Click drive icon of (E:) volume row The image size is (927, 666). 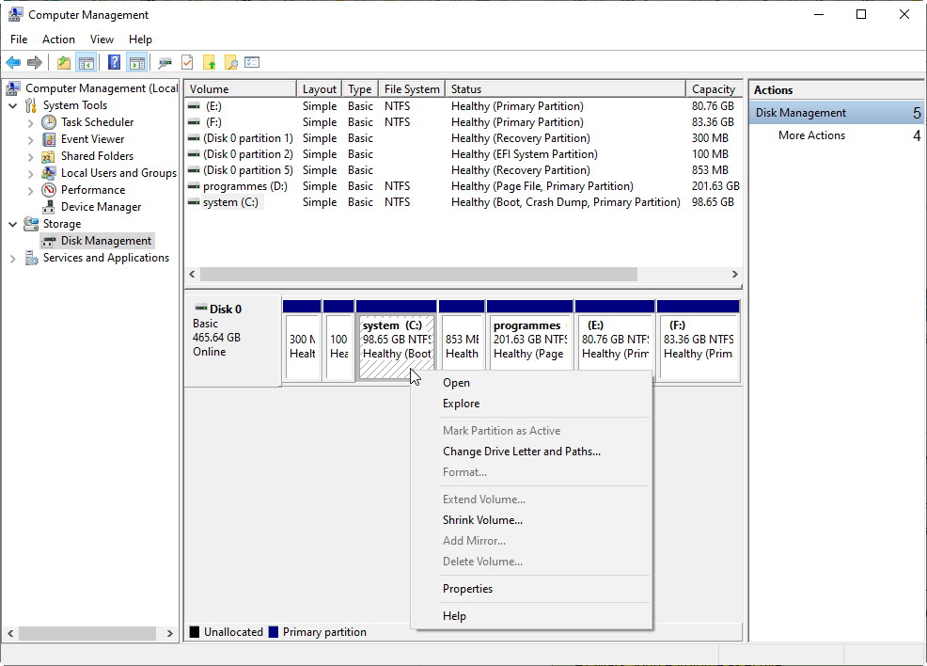coord(194,106)
